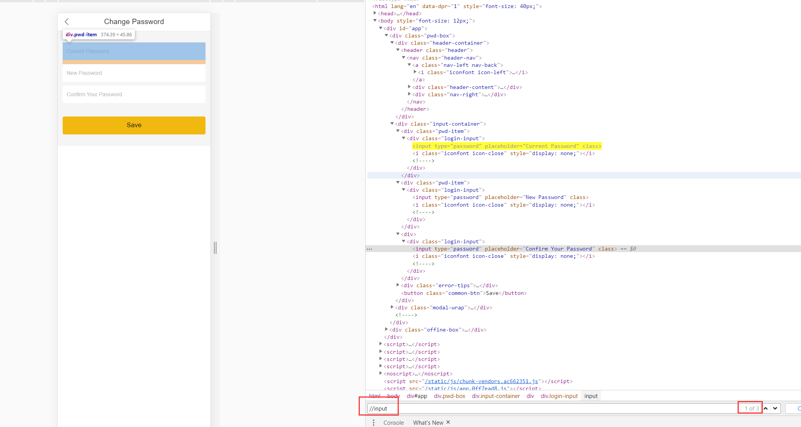801x427 pixels.
Task: Expand the offine-box div node
Action: tap(387, 330)
